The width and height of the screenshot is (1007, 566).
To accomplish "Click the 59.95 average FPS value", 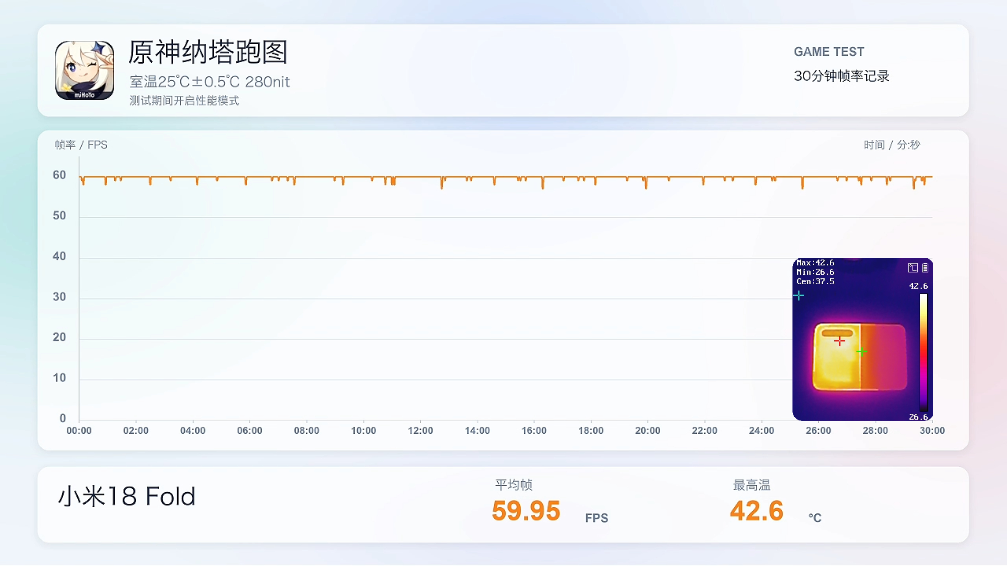I will tap(526, 510).
